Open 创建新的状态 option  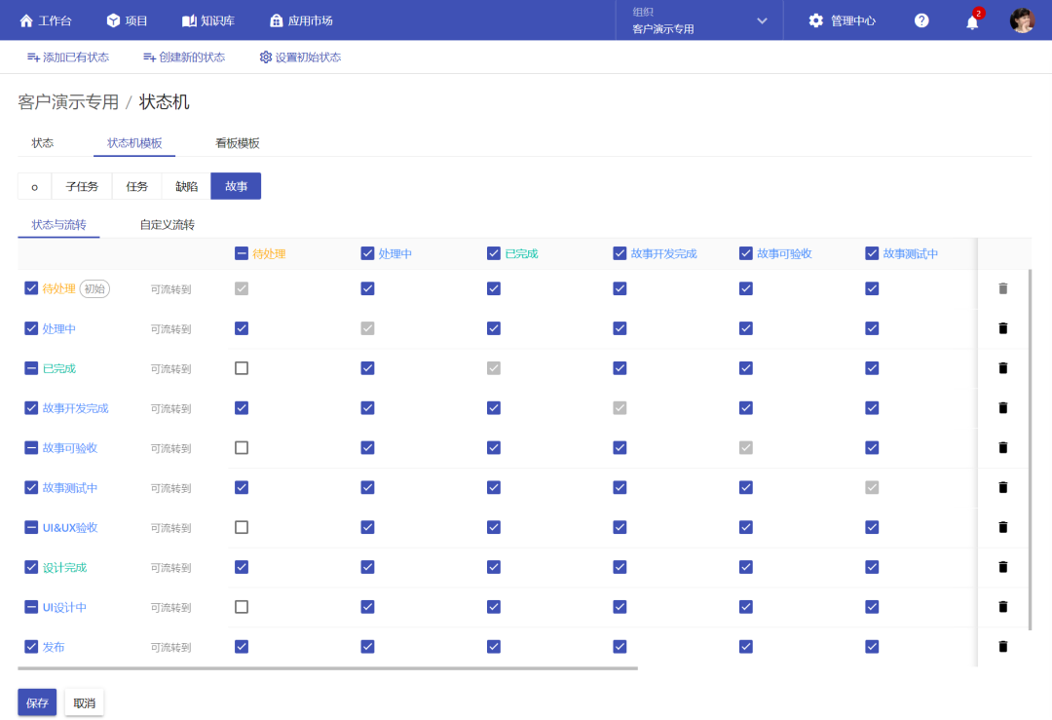pos(184,57)
